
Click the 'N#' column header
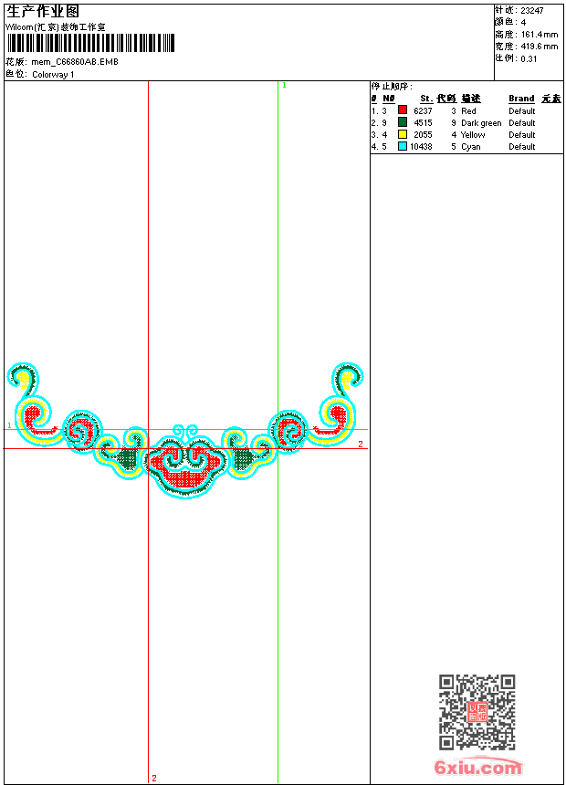(x=389, y=99)
